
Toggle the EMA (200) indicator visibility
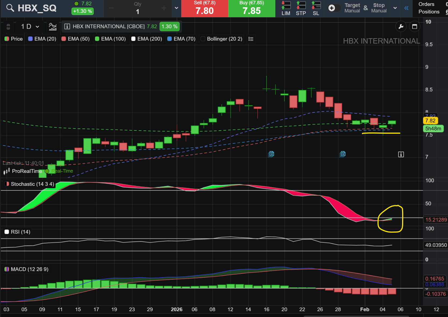(x=147, y=39)
